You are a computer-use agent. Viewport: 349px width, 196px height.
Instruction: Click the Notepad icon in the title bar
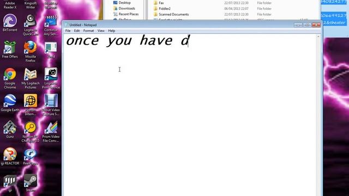[x=67, y=25]
